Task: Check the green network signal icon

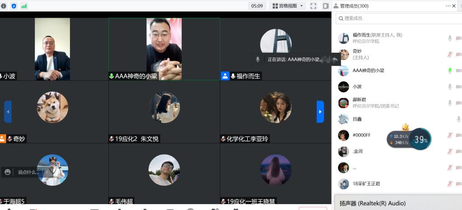Action: 24,6
